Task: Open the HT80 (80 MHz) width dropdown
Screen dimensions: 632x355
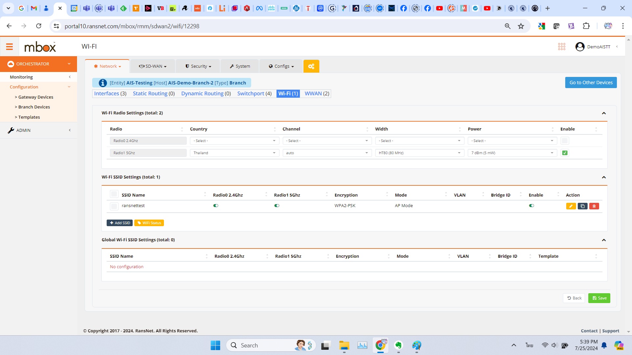Action: click(x=419, y=153)
